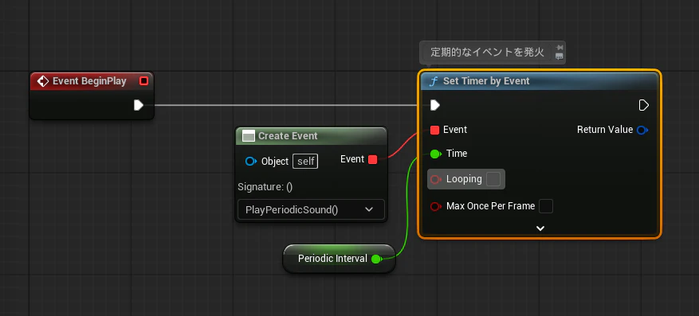Screen dimensions: 699x316
Task: Click the red Event input pin on Set Timer
Action: [x=434, y=130]
